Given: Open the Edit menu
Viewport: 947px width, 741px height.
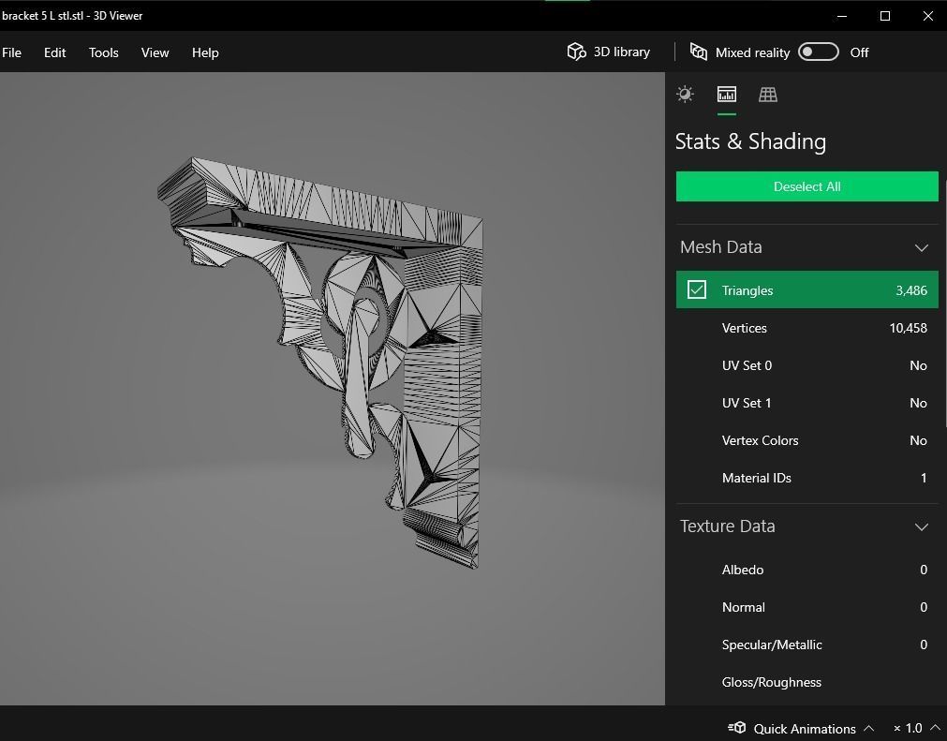Looking at the screenshot, I should 55,52.
